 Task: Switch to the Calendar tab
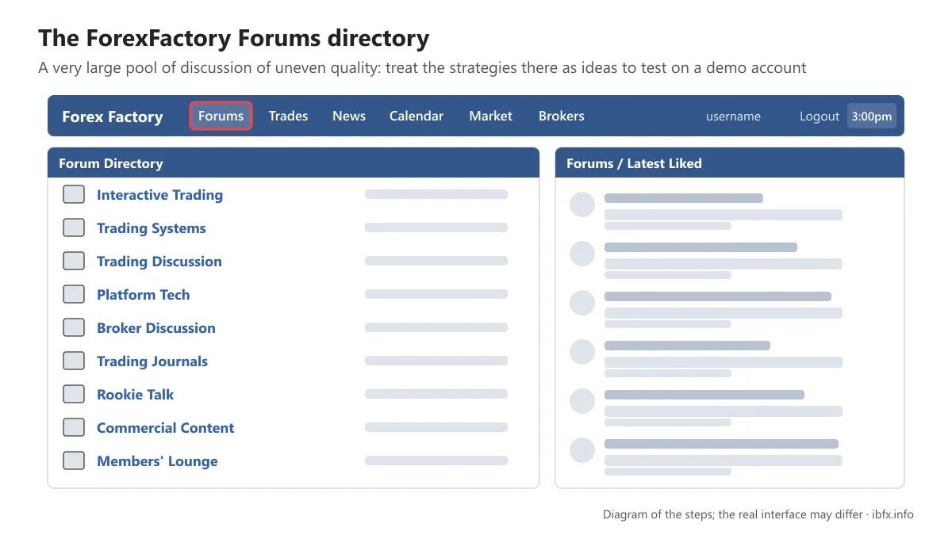tap(416, 116)
